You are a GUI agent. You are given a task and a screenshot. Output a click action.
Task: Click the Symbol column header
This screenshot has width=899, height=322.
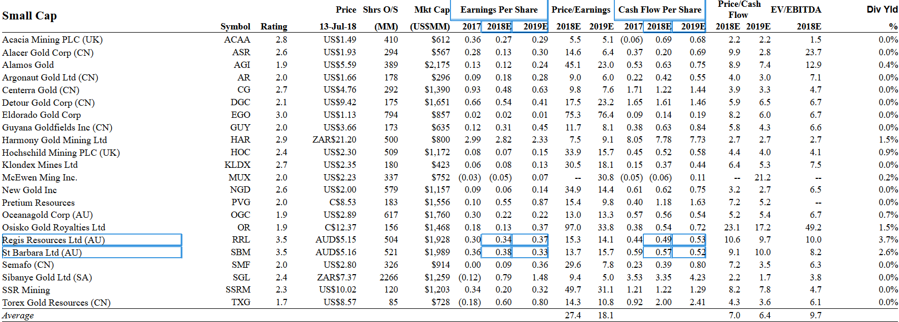click(x=235, y=26)
